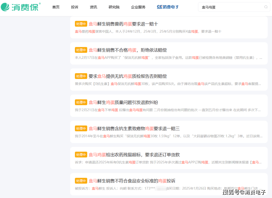Click summary text starting 曾多次购买【0抗生素】
272x198 pixels.
tap(168, 84)
